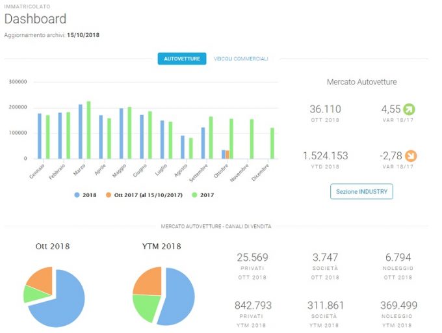442x333 pixels.
Task: Toggle the 2017 green legend series
Action: [x=203, y=195]
